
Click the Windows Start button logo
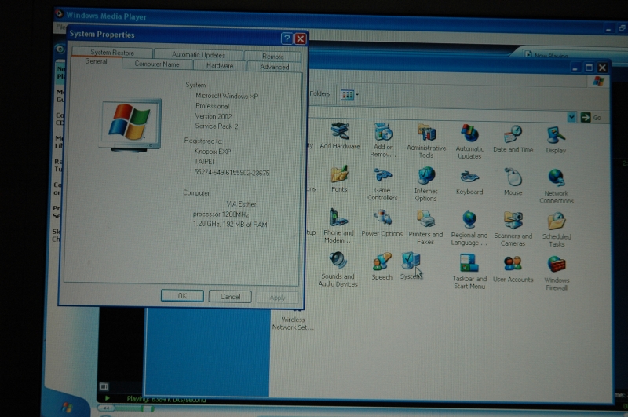point(68,408)
